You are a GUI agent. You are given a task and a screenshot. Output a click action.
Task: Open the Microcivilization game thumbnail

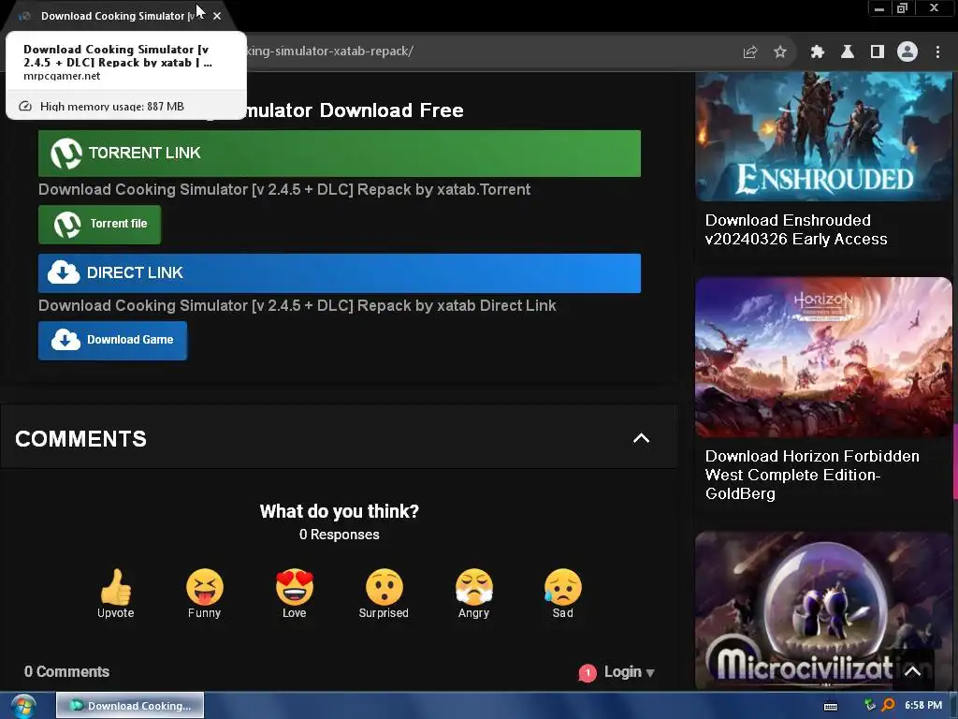click(823, 610)
